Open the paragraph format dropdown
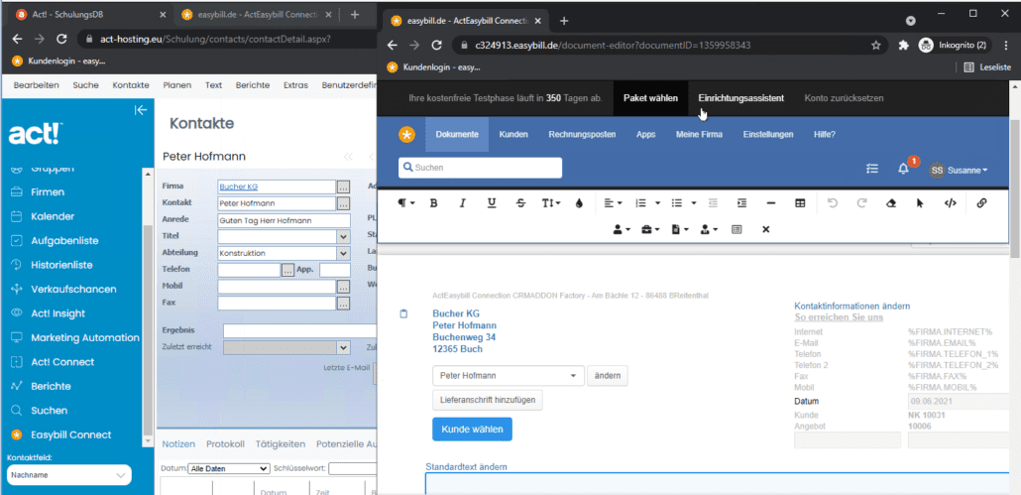This screenshot has height=495, width=1021. (407, 203)
